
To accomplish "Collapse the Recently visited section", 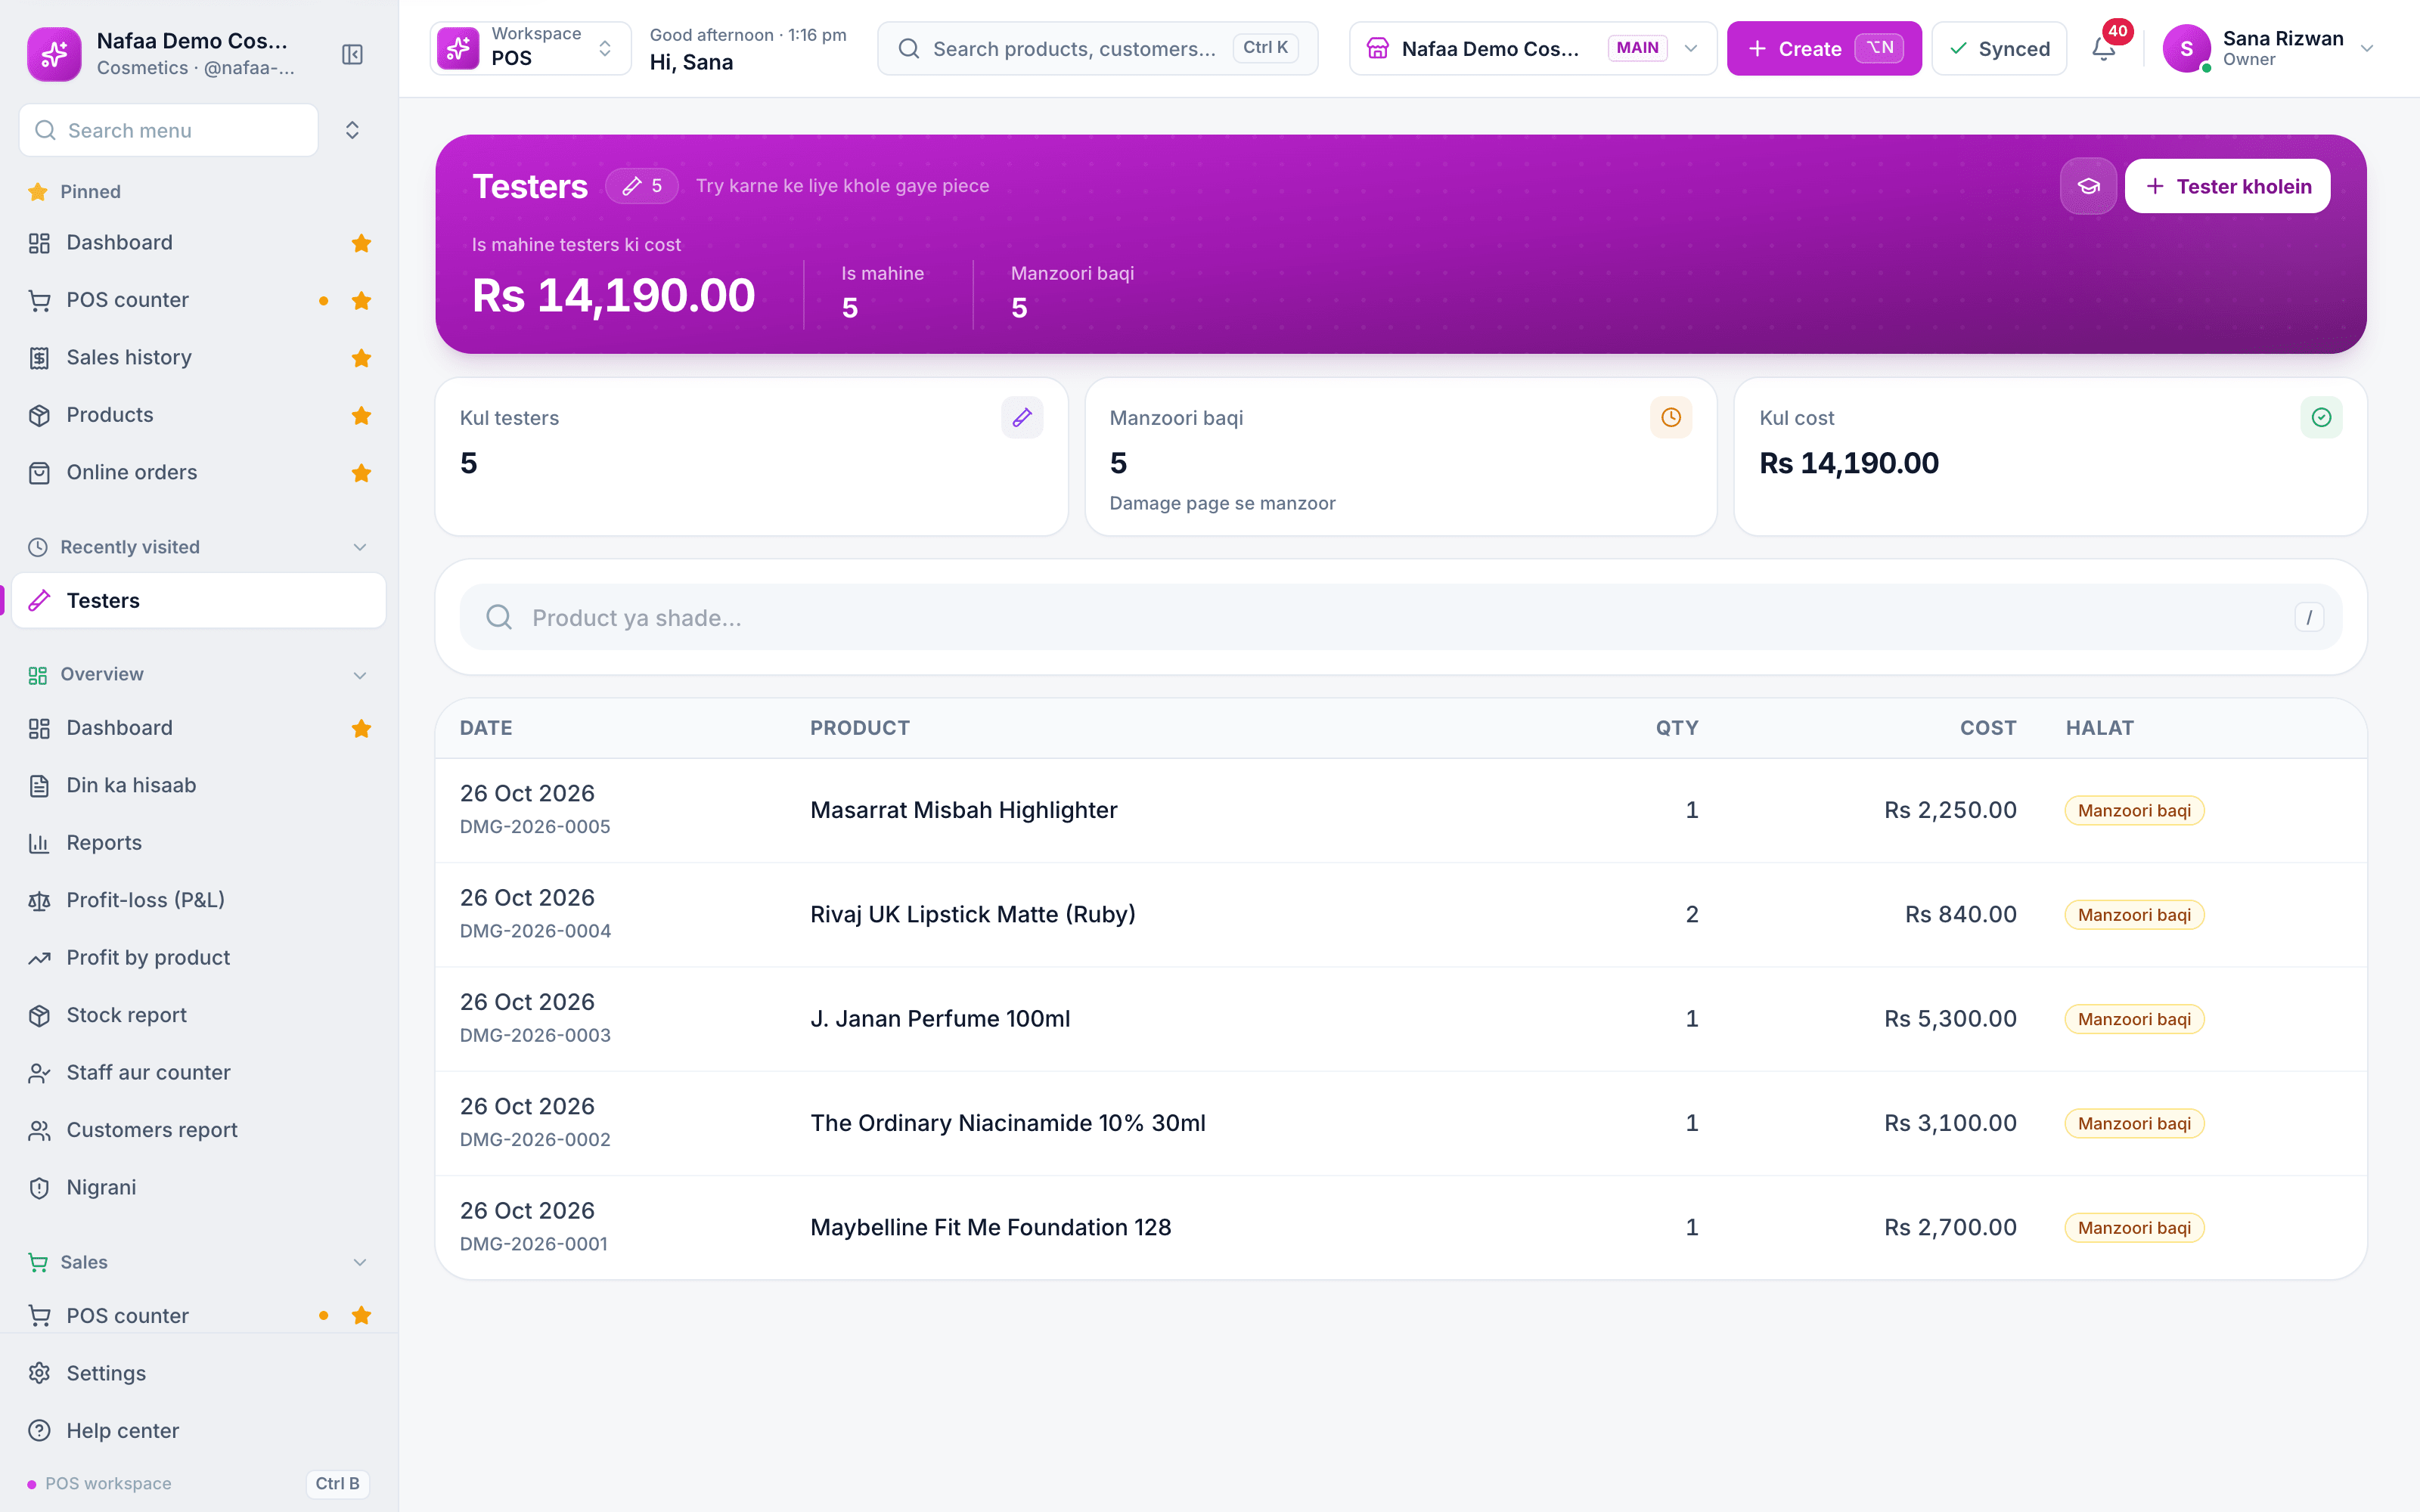I will click(360, 547).
